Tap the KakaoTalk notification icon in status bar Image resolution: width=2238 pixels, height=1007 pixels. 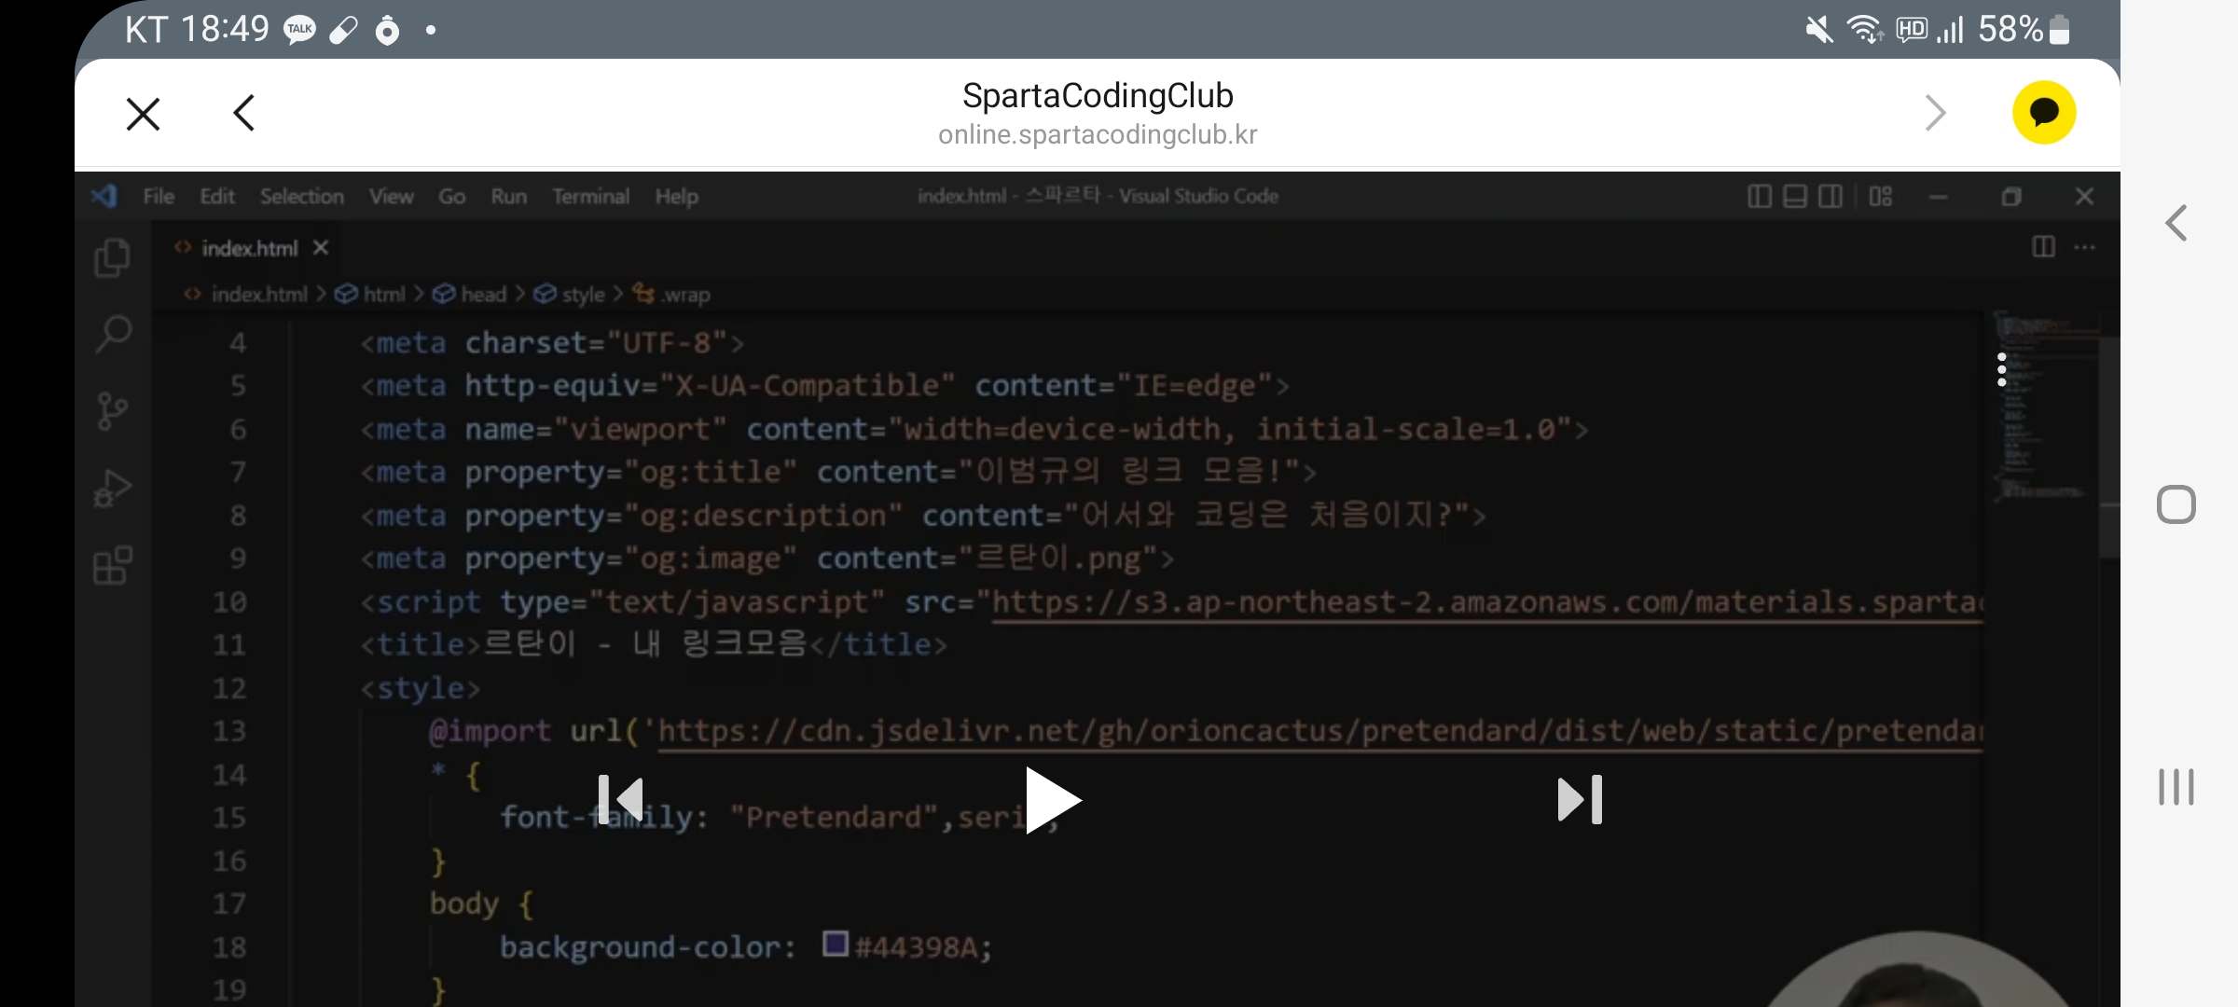pos(299,30)
